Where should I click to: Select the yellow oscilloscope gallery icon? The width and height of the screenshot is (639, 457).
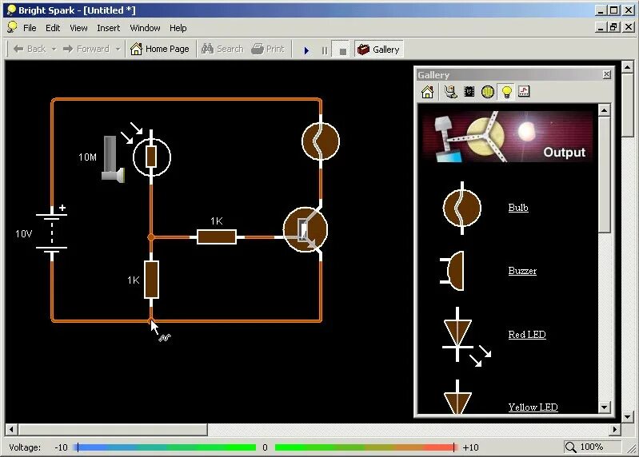tap(488, 92)
